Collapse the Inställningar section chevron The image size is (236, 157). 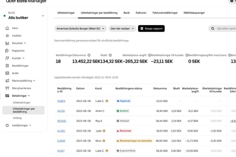30,125
